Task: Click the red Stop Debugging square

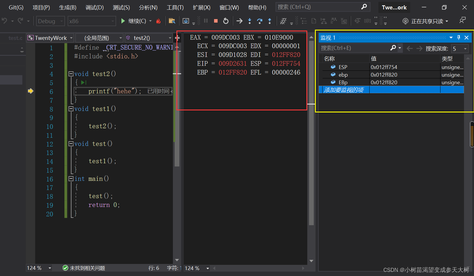Action: coord(216,21)
